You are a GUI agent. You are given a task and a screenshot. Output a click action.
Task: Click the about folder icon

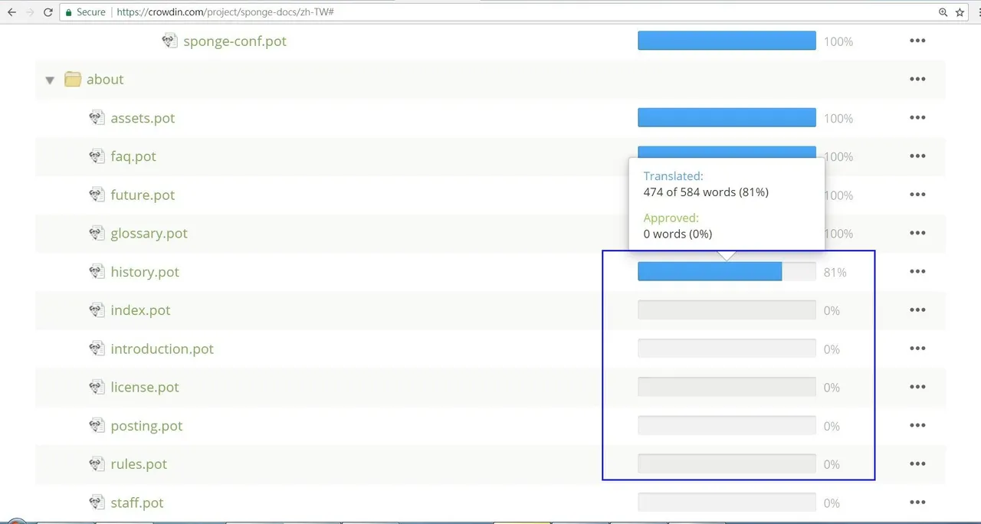(73, 79)
